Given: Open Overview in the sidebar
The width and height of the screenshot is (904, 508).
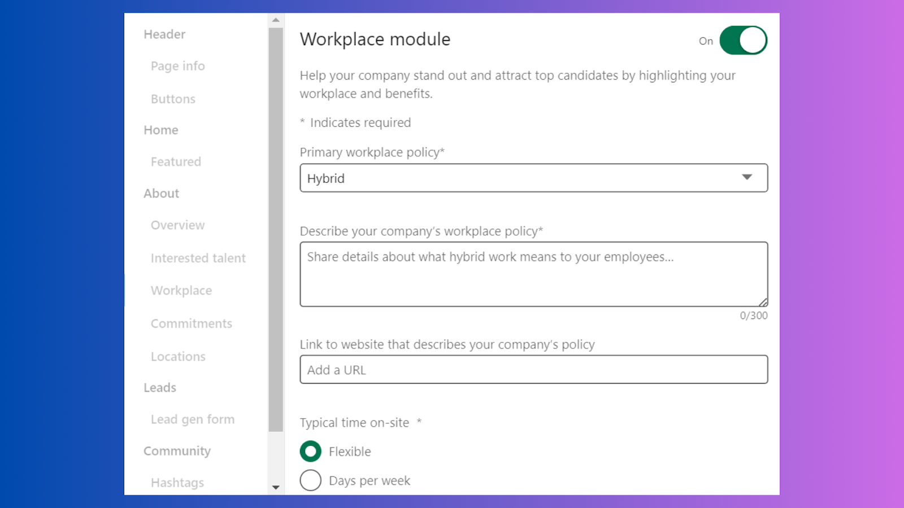Looking at the screenshot, I should pyautogui.click(x=177, y=225).
